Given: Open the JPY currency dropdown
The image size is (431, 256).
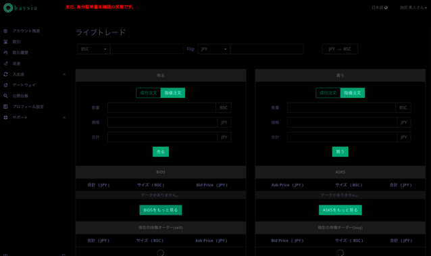Looking at the screenshot, I should coord(213,49).
